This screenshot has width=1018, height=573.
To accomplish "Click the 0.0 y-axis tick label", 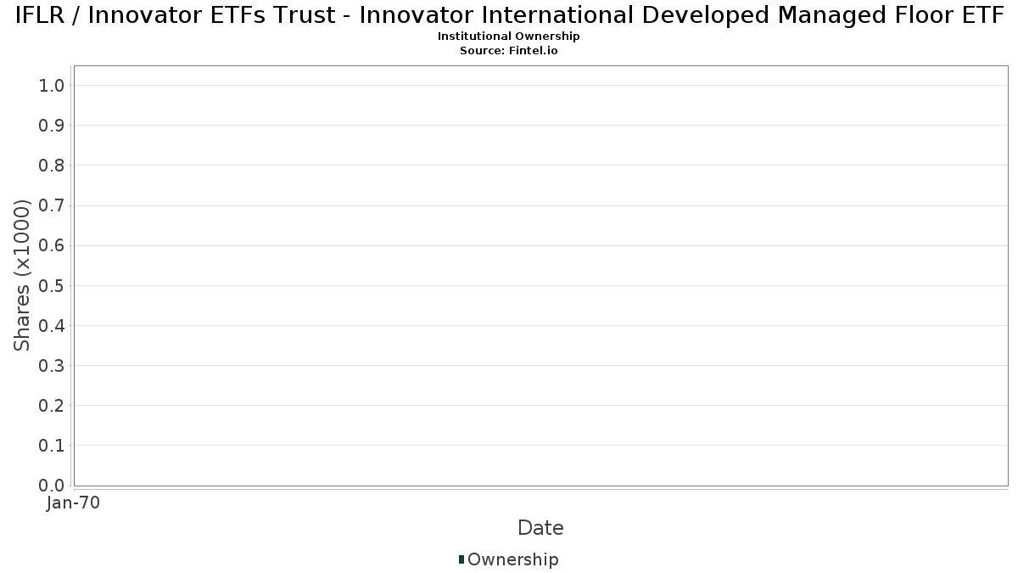I will tap(52, 486).
